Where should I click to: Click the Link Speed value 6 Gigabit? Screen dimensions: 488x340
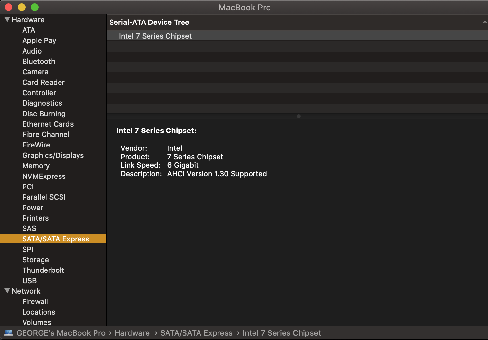183,165
